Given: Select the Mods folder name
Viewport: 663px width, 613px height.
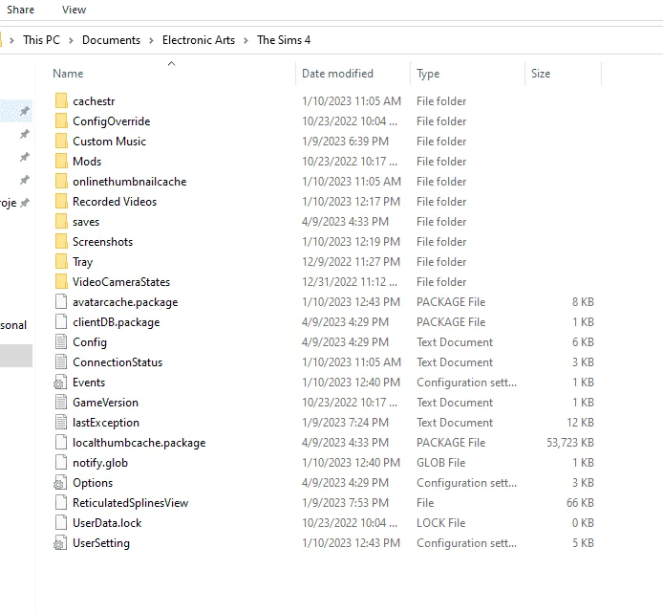Looking at the screenshot, I should coord(87,162).
